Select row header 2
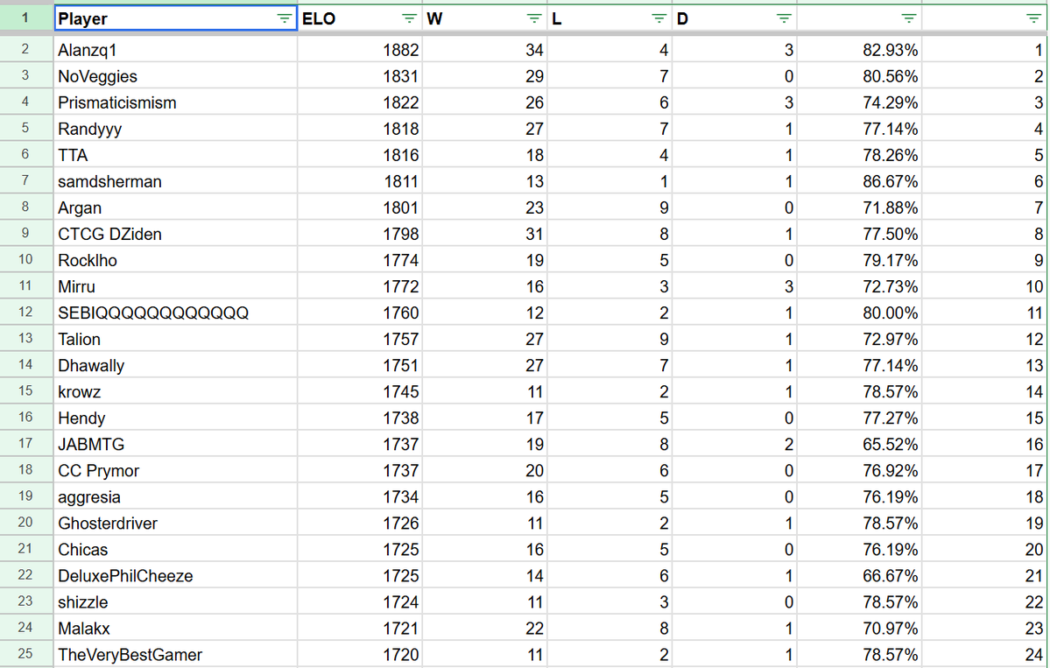The width and height of the screenshot is (1050, 668). [x=26, y=50]
